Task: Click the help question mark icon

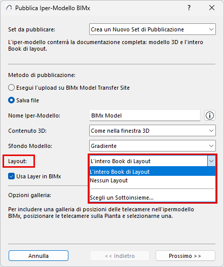Action: (189, 8)
